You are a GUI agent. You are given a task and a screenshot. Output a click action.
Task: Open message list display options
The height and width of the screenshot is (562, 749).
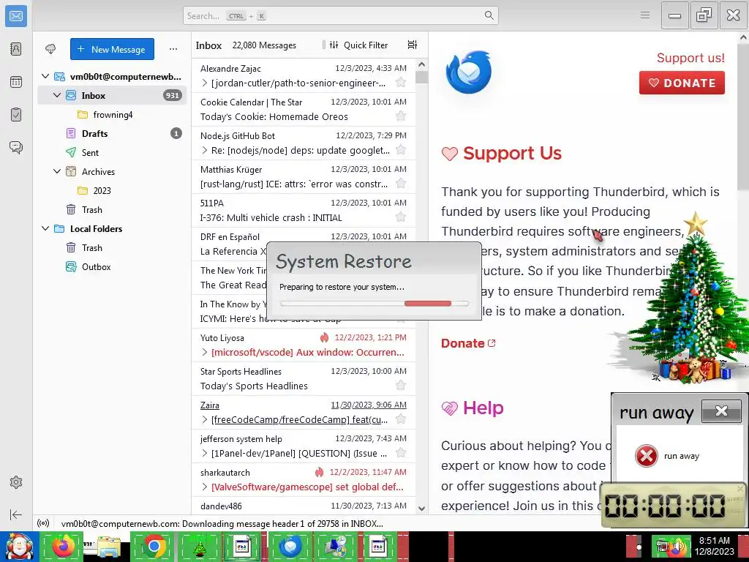pyautogui.click(x=413, y=45)
